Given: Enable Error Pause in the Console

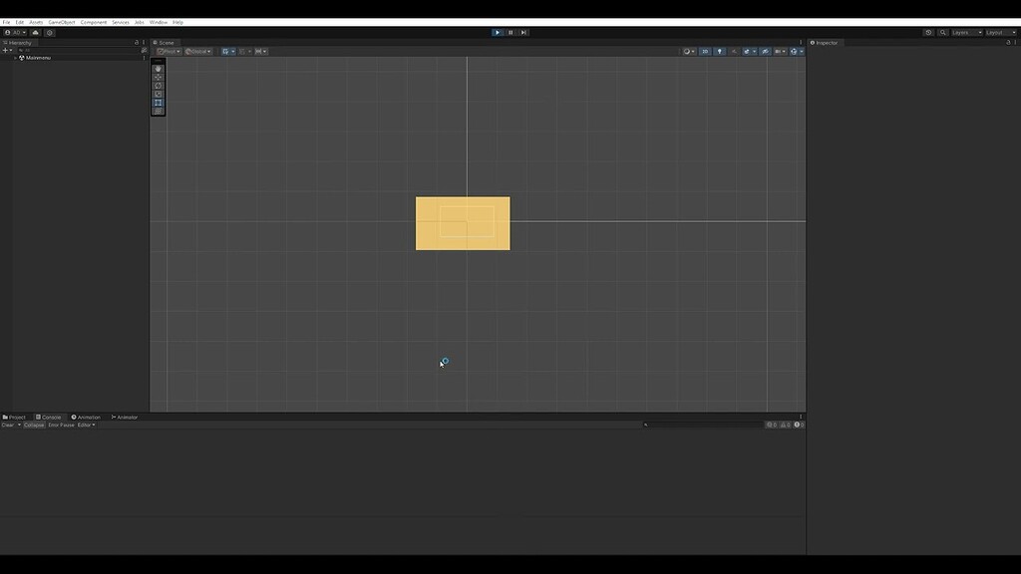Looking at the screenshot, I should 60,425.
